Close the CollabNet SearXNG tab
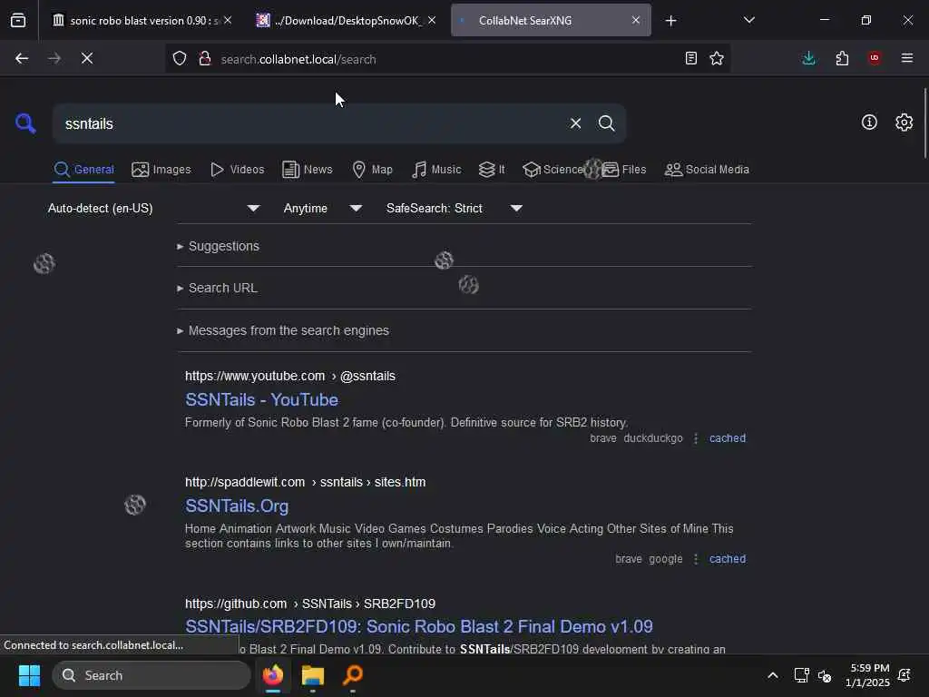The image size is (929, 697). pyautogui.click(x=636, y=20)
